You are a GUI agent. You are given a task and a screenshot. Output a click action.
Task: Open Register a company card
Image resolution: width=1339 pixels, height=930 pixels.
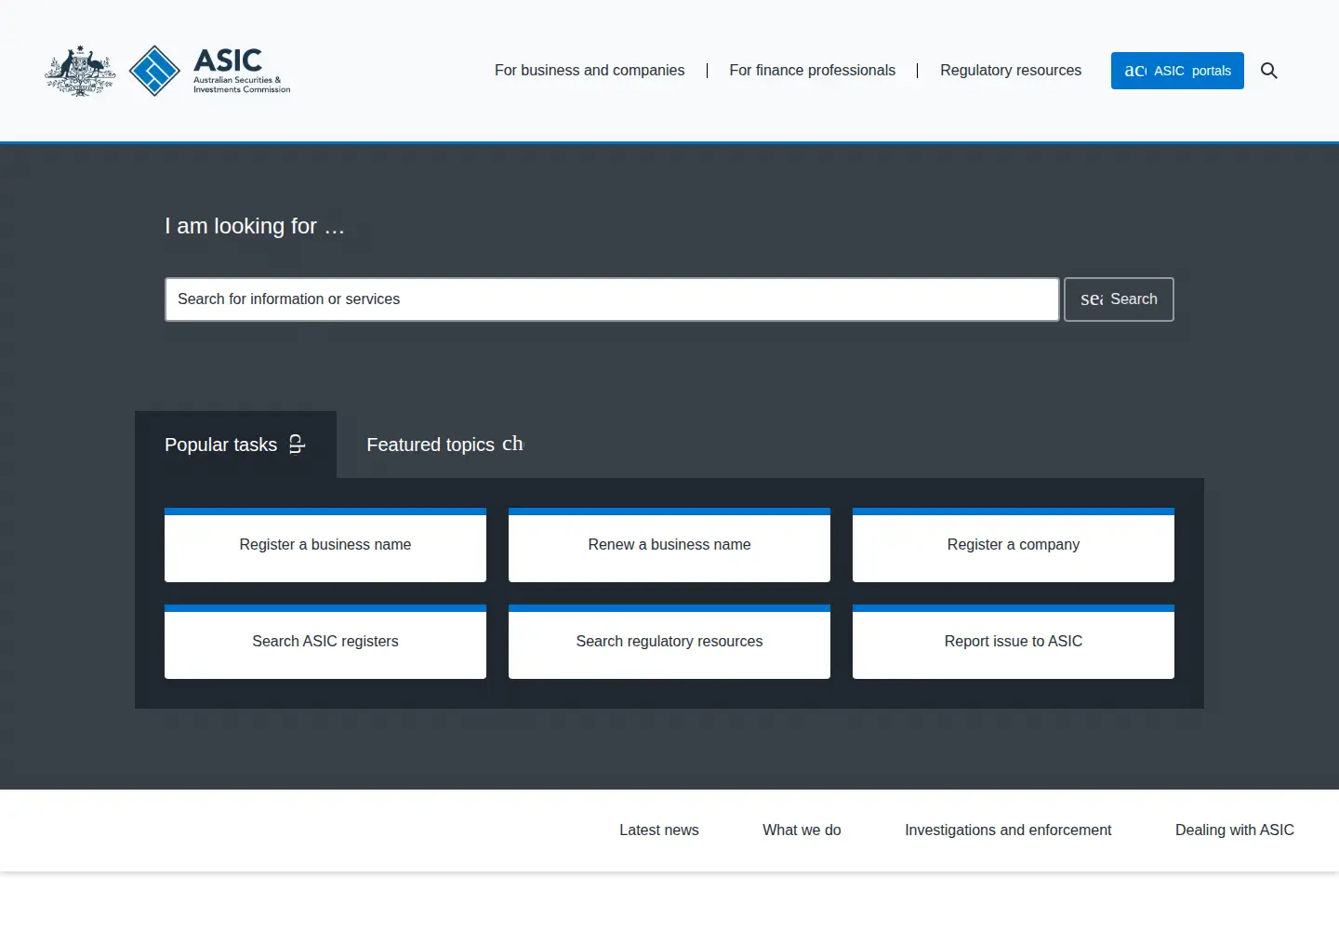click(1014, 545)
